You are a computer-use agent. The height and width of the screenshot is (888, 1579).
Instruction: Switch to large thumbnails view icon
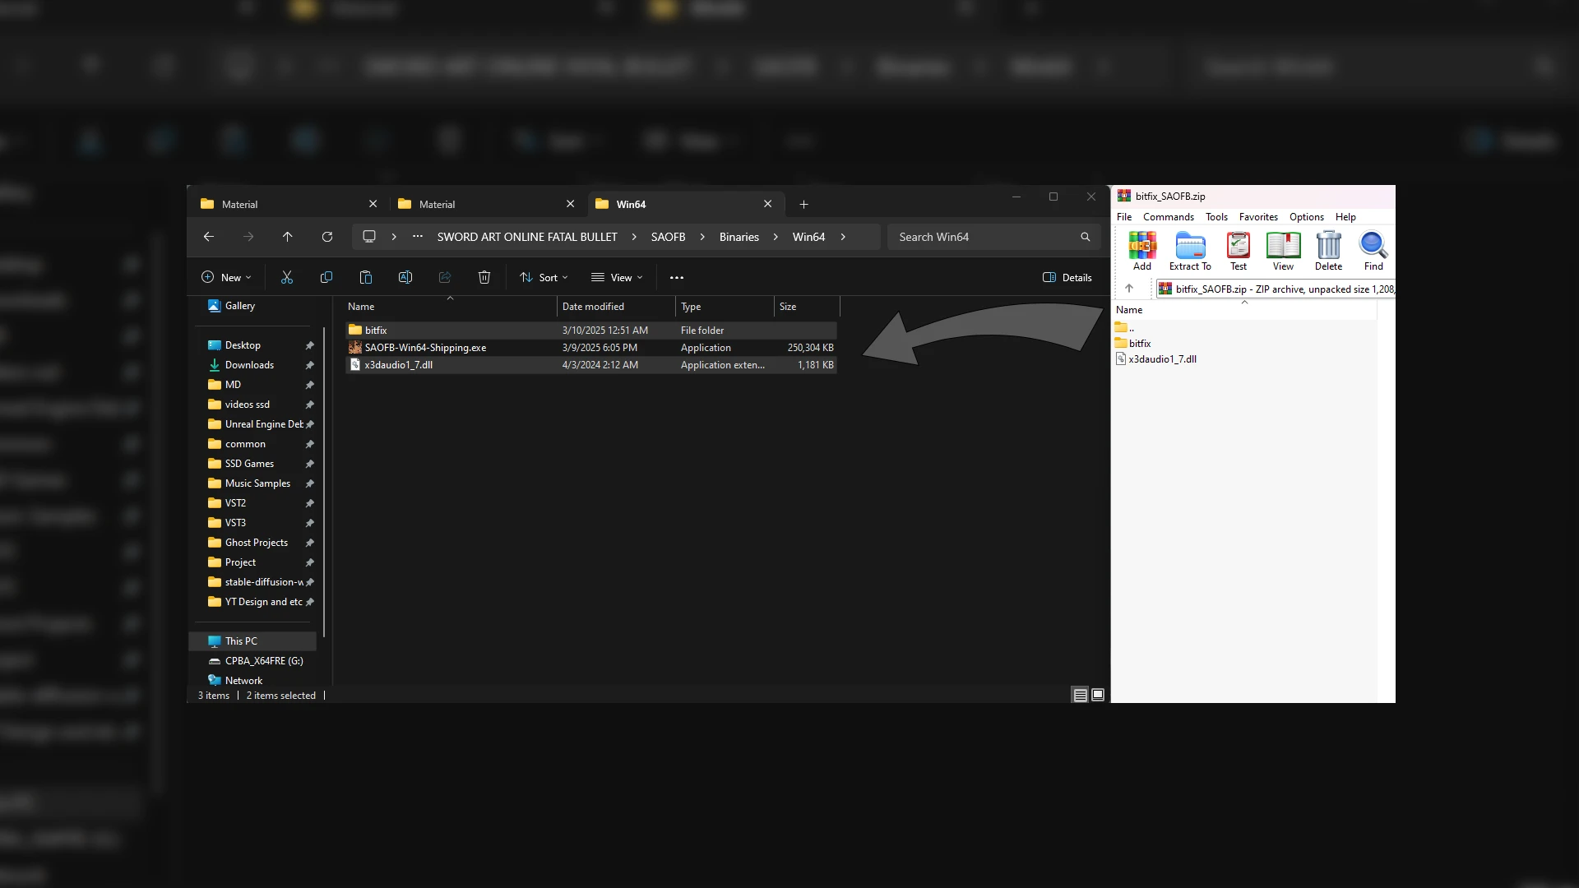[1098, 696]
